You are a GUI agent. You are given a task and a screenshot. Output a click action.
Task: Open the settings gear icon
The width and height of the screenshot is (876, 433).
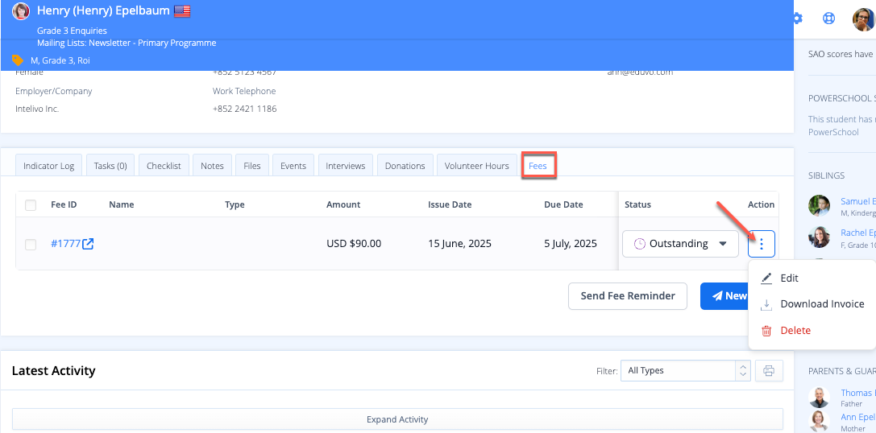click(798, 19)
